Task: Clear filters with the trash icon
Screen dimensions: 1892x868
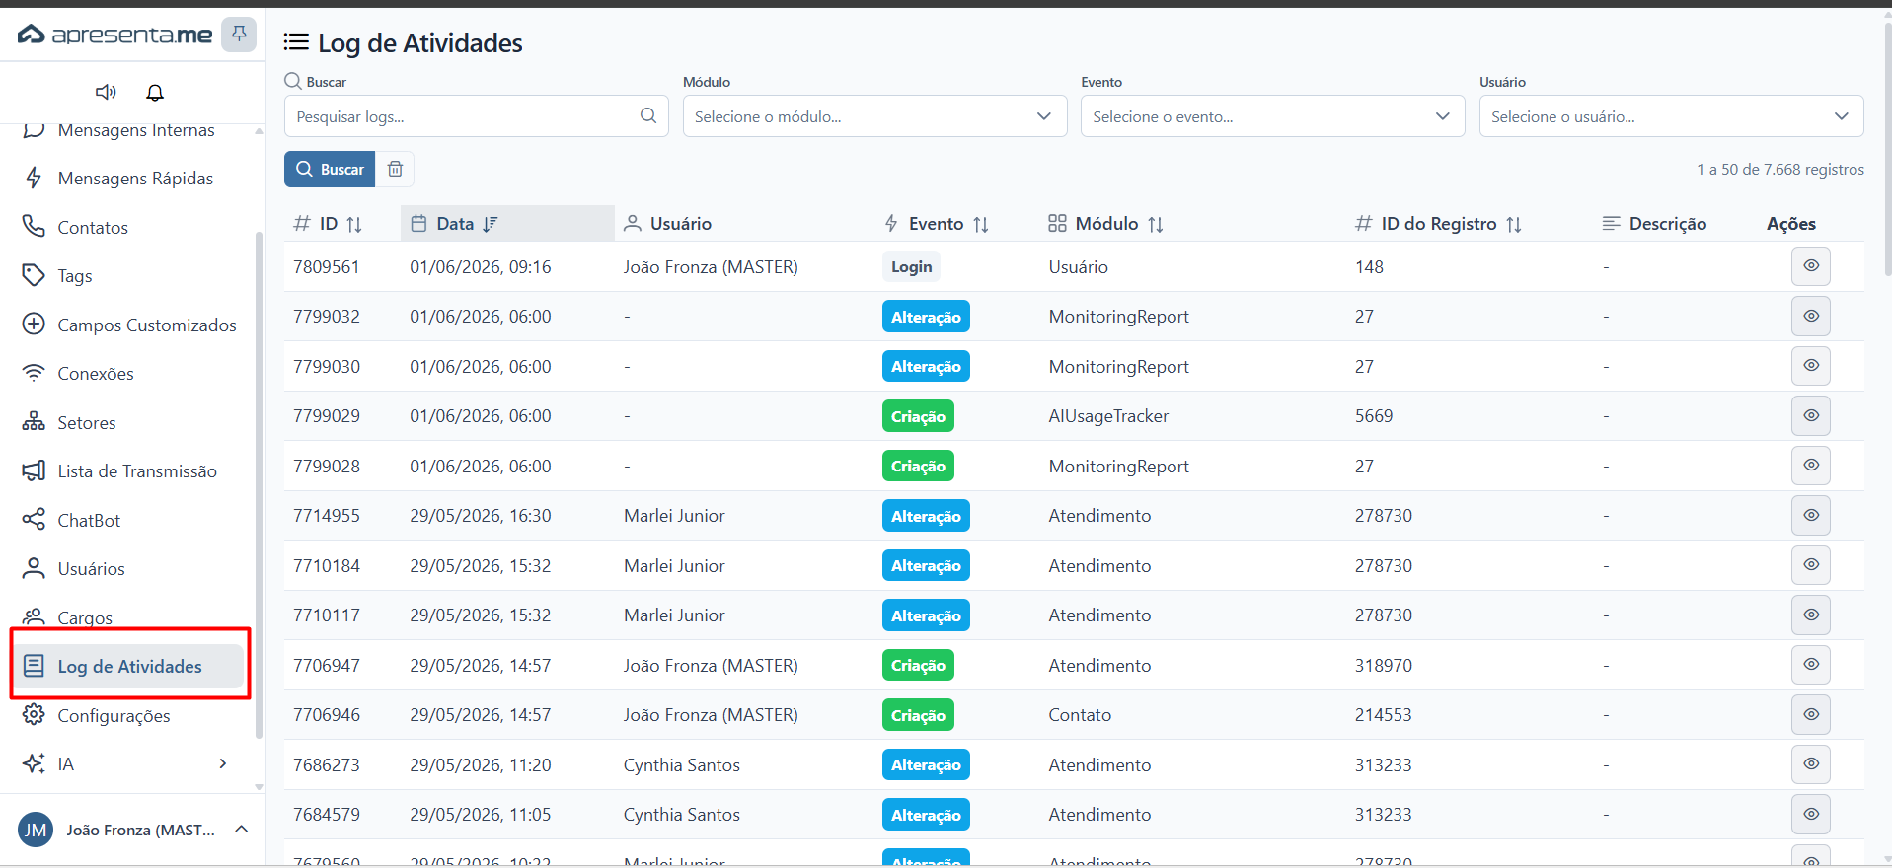Action: pos(396,169)
